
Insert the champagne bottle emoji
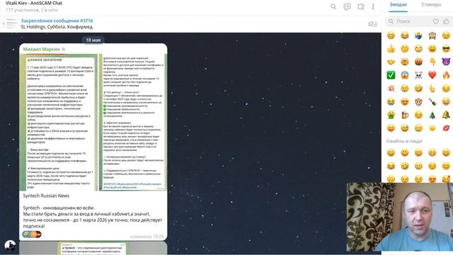[x=432, y=101]
